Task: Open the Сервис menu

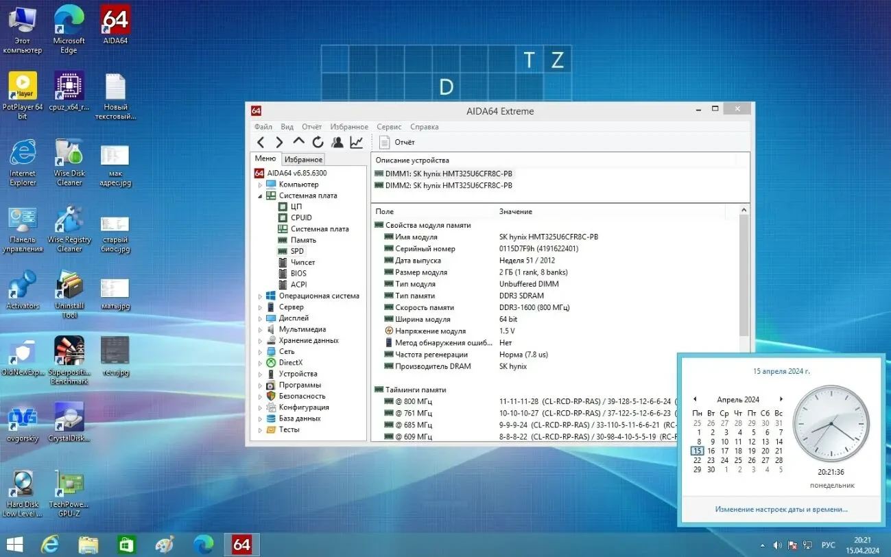Action: pos(389,126)
